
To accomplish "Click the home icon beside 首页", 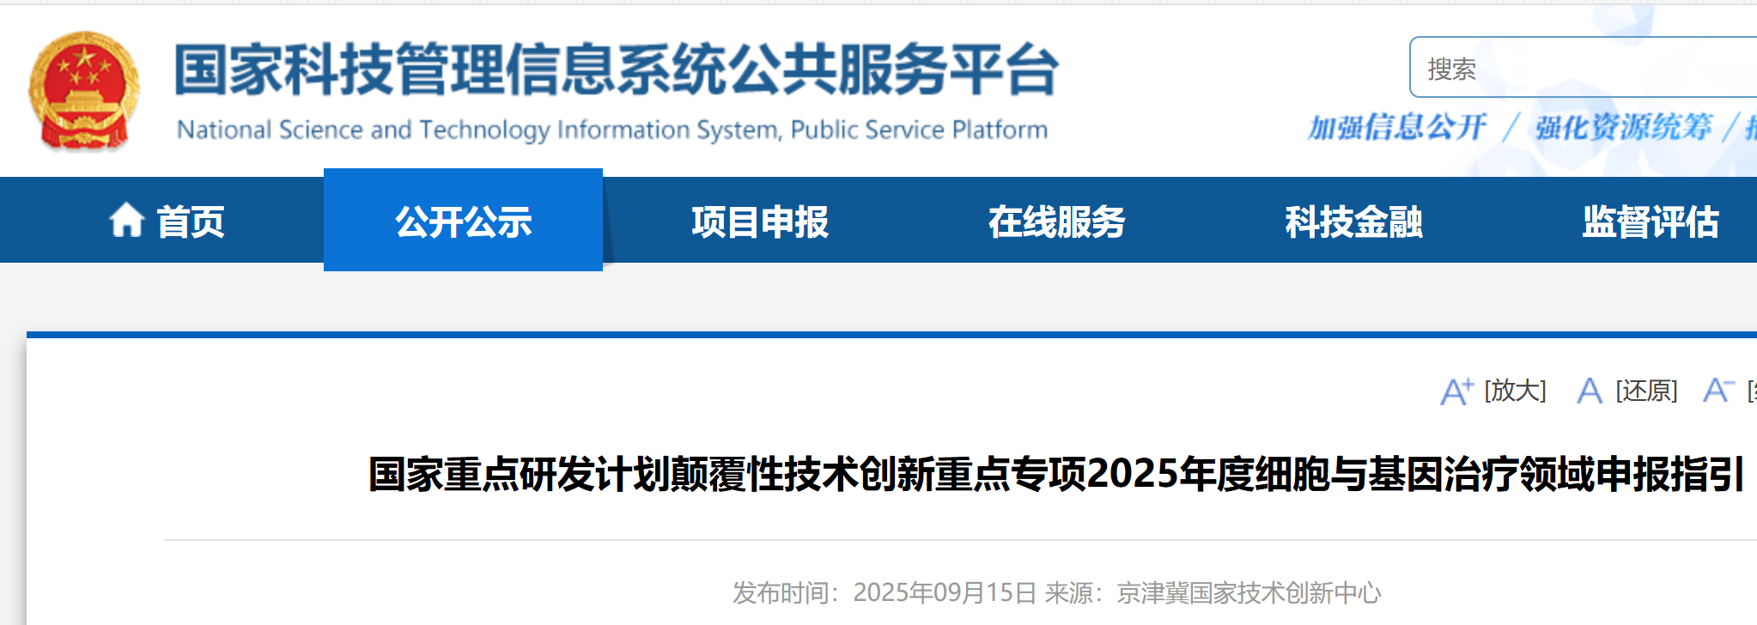I will click(x=126, y=220).
